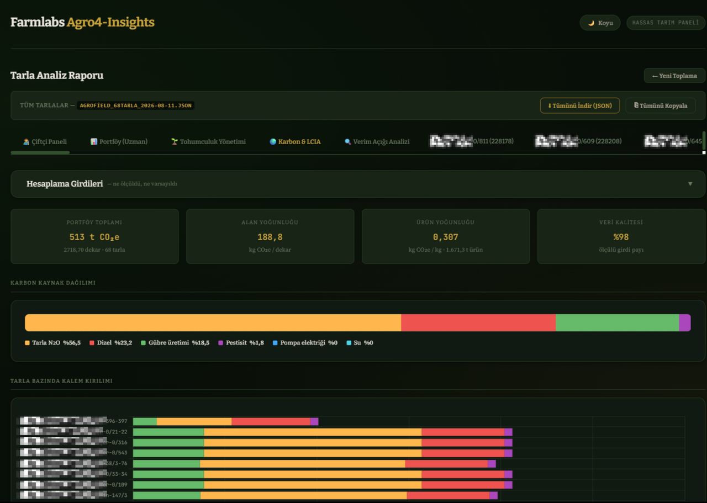707x503 pixels.
Task: Click the orange Tarla N2O segment of the portfolio bar
Action: 213,323
